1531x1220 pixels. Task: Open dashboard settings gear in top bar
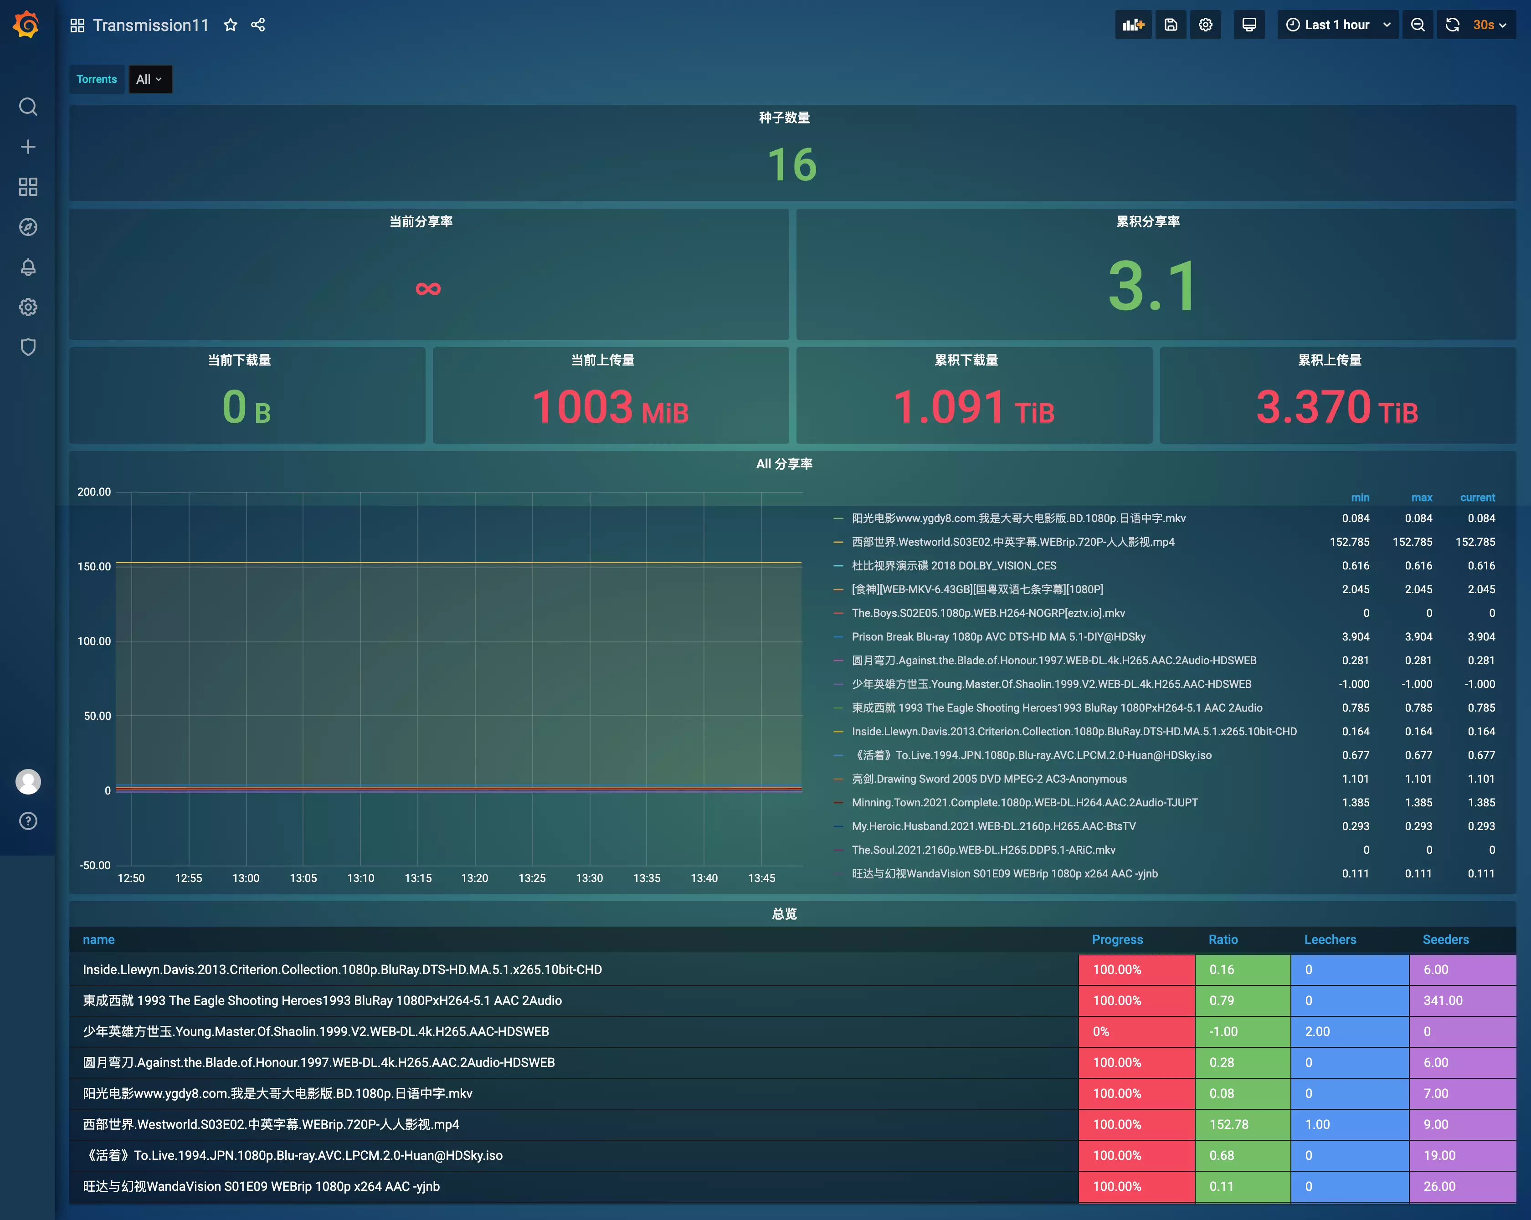pos(1206,25)
